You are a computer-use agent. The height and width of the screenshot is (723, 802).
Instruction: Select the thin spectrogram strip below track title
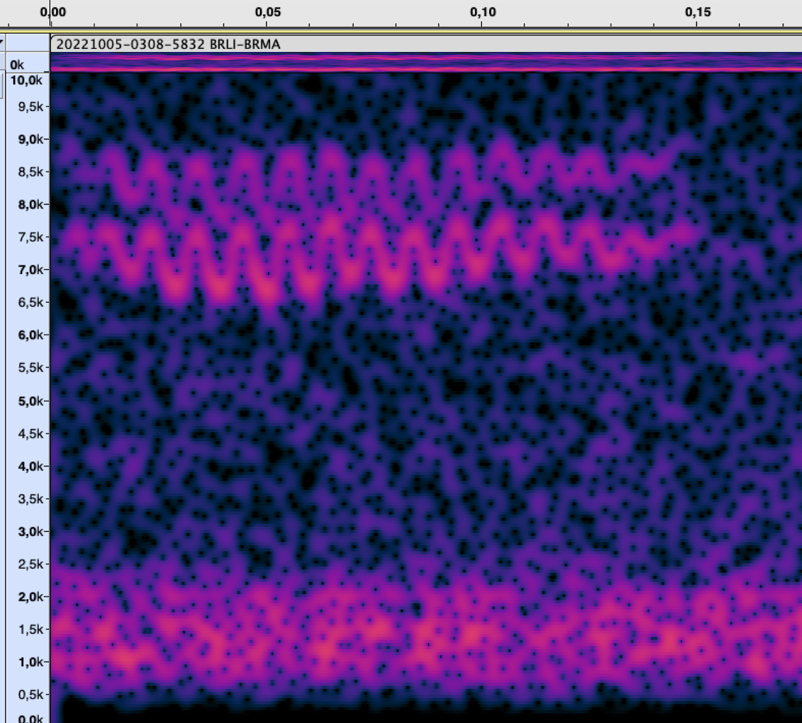pyautogui.click(x=425, y=62)
